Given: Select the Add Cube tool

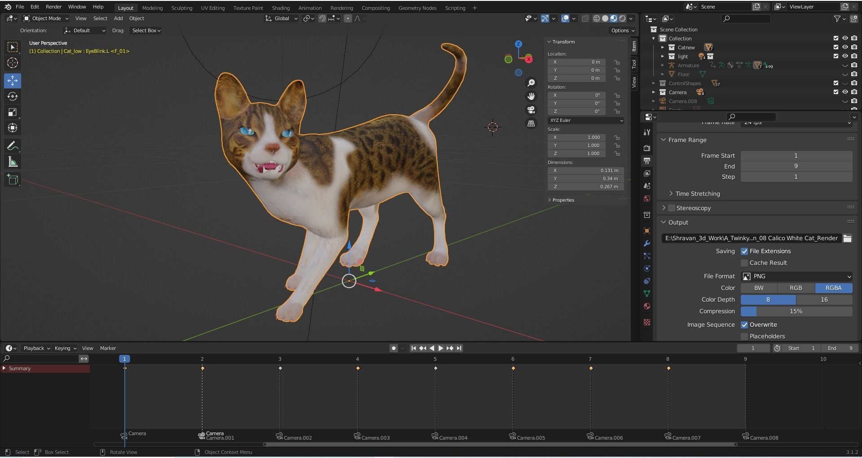Looking at the screenshot, I should click(13, 180).
